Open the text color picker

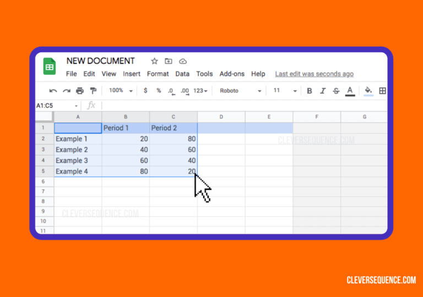[350, 91]
